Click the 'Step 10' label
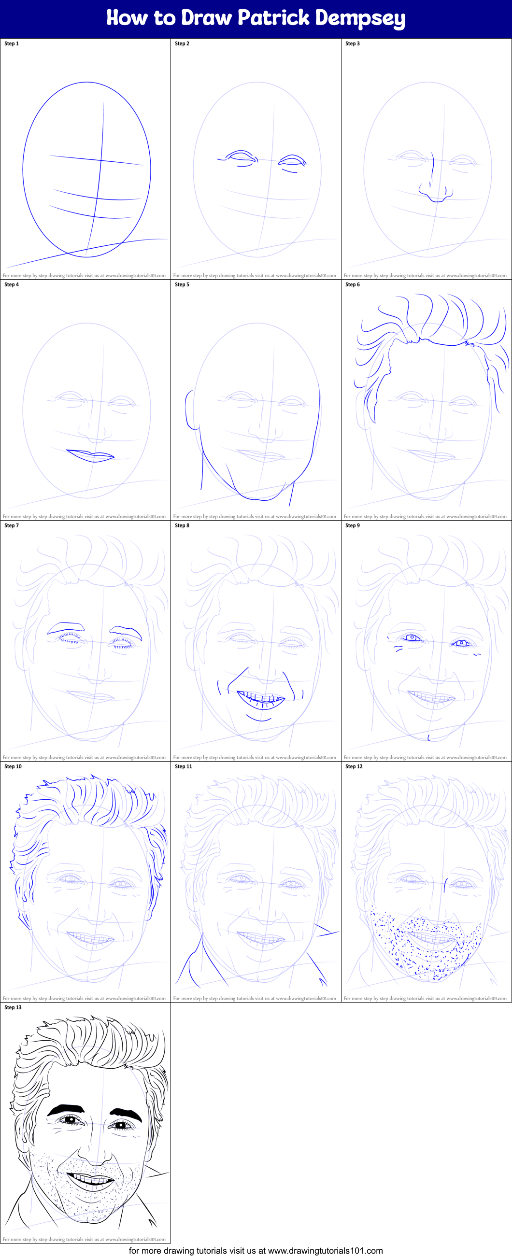512x1258 pixels. (13, 766)
